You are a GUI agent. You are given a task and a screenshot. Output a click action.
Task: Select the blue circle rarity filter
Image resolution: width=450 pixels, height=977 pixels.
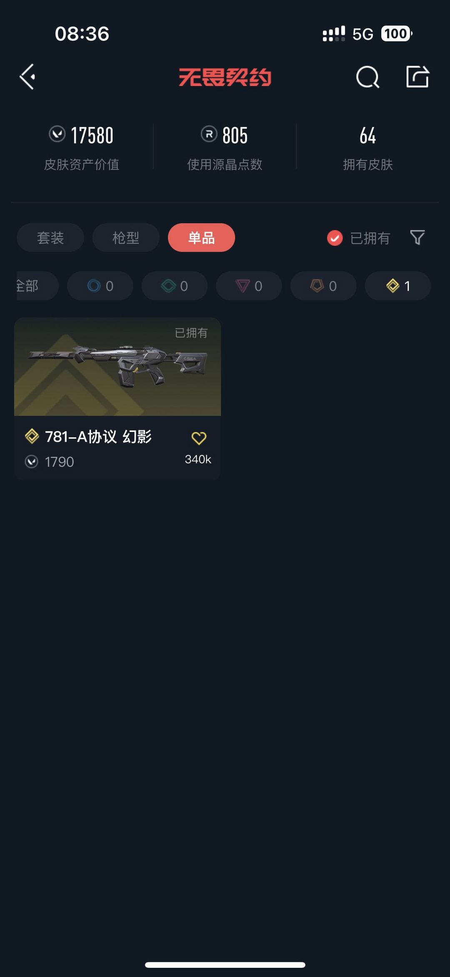(x=100, y=286)
